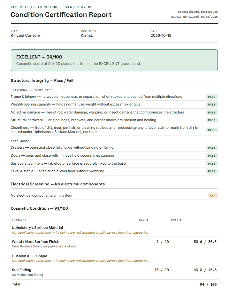Click the CASE GOODS subheading
This screenshot has width=237, height=288.
click(20, 141)
